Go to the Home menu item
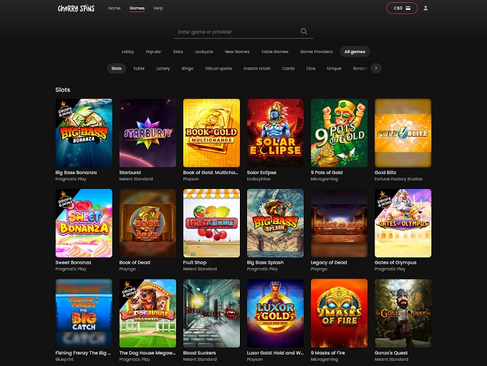 (x=114, y=8)
